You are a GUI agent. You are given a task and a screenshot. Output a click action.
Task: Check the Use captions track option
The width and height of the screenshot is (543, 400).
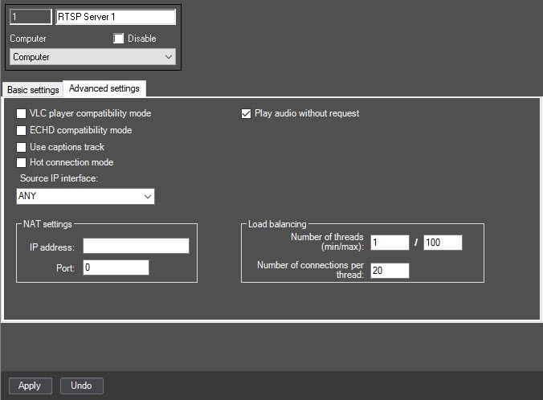click(x=21, y=147)
